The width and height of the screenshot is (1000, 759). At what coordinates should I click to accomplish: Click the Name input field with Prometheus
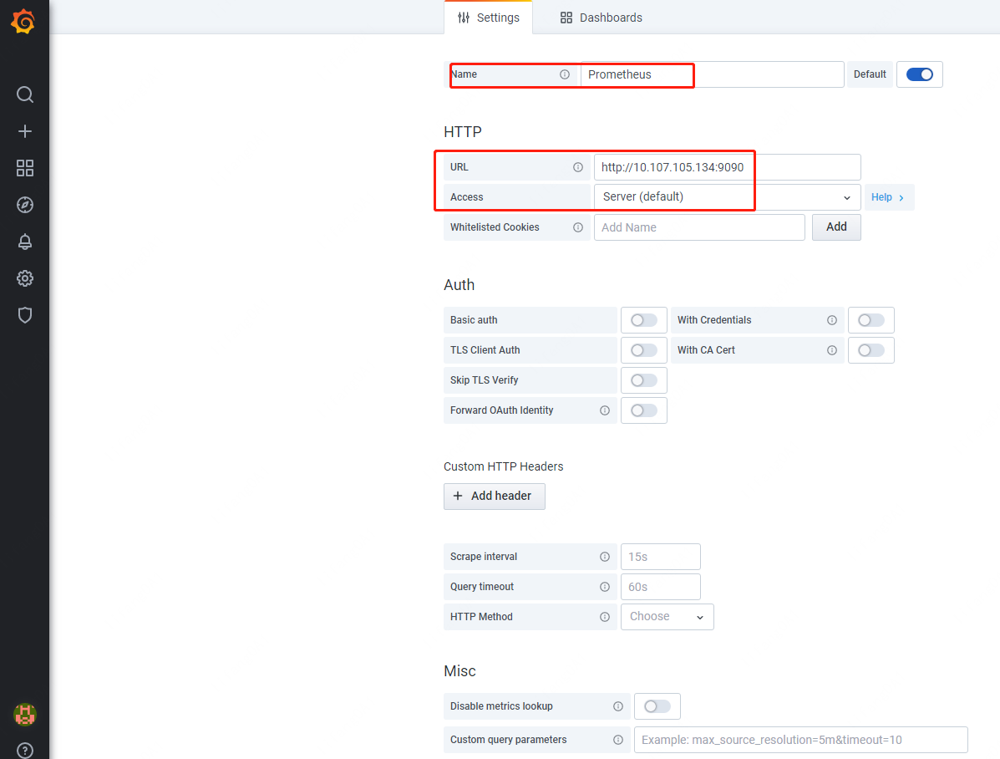pyautogui.click(x=713, y=74)
